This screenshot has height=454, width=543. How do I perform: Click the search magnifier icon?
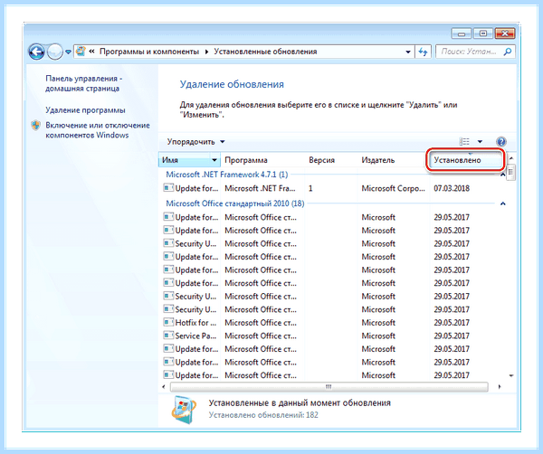pyautogui.click(x=508, y=52)
